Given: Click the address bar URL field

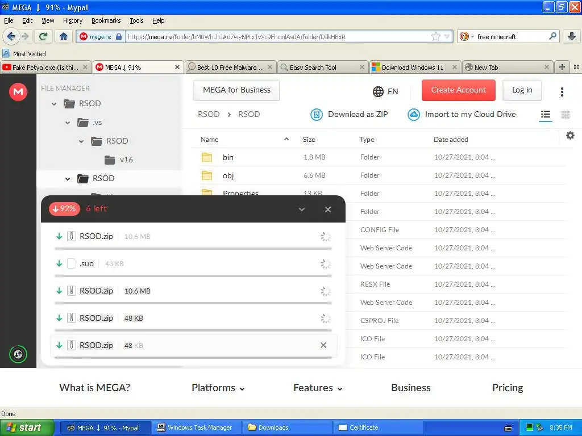Looking at the screenshot, I should click(277, 36).
